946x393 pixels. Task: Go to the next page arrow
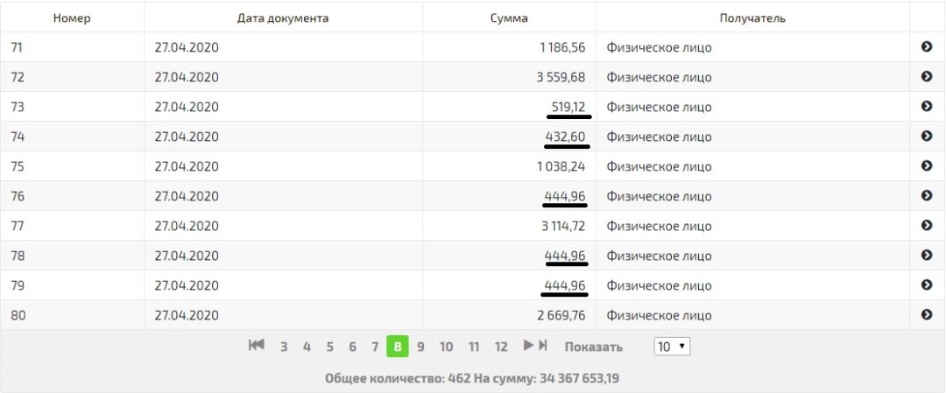[528, 346]
